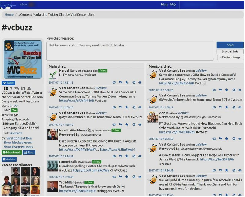Click the Attach image button

tap(231, 57)
